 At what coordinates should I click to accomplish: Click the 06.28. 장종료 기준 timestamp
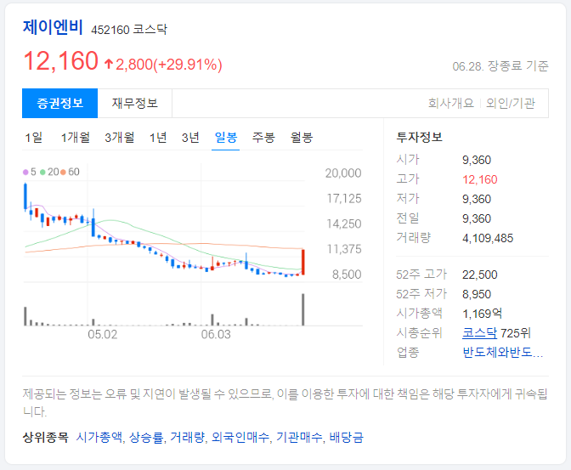pyautogui.click(x=500, y=66)
